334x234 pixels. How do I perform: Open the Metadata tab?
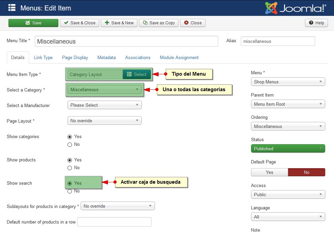coord(107,57)
